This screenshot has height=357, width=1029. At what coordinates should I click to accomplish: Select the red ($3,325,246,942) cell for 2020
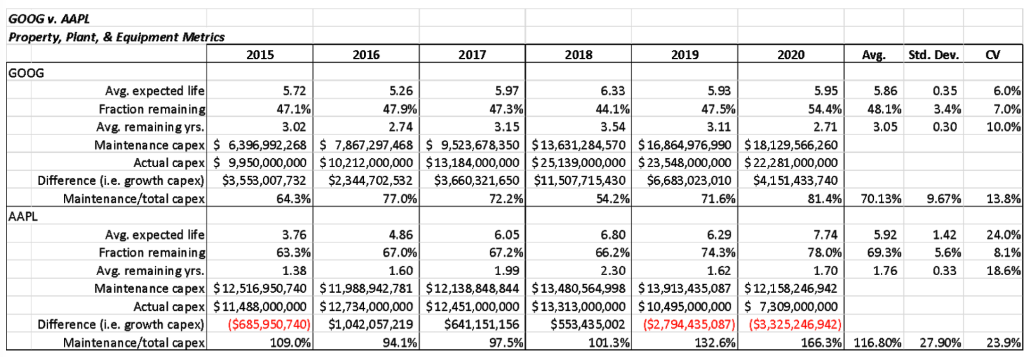coord(795,324)
